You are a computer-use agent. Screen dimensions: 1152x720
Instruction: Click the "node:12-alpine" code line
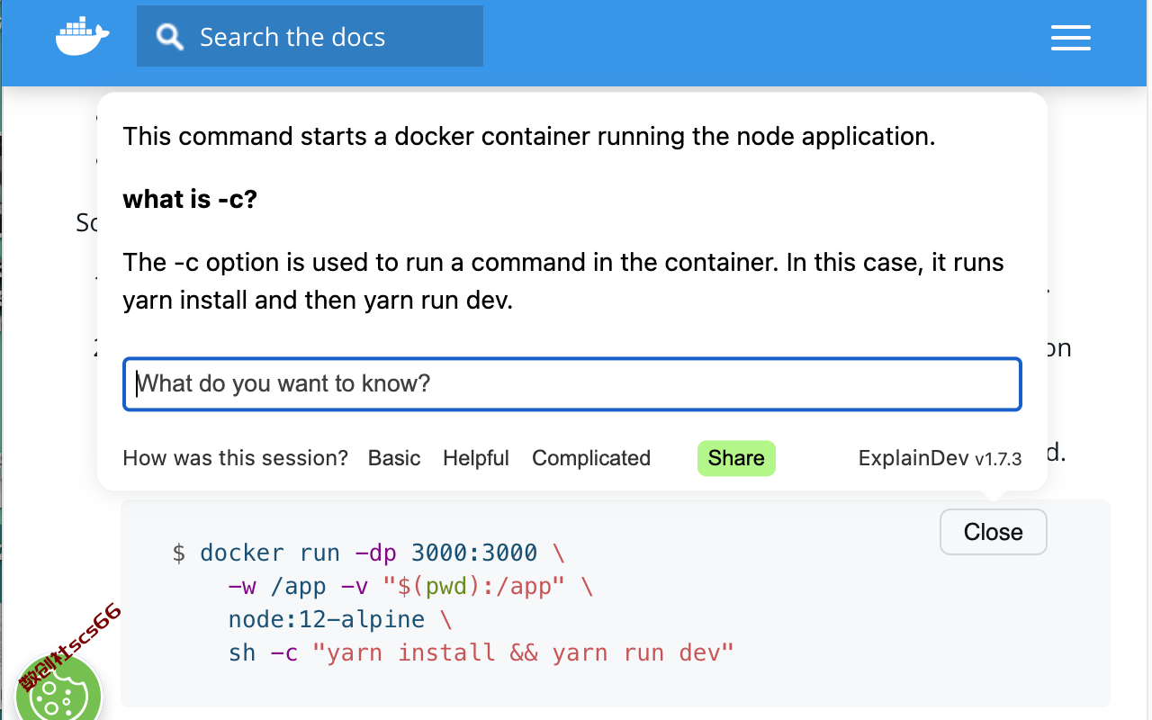point(340,619)
